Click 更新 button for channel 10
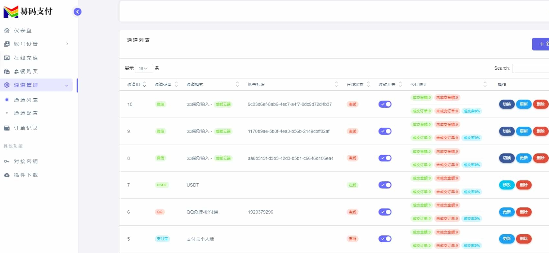549x253 pixels. click(524, 104)
